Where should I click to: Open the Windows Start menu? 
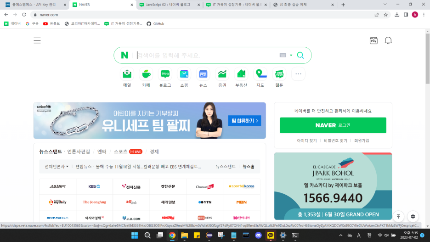click(x=135, y=235)
